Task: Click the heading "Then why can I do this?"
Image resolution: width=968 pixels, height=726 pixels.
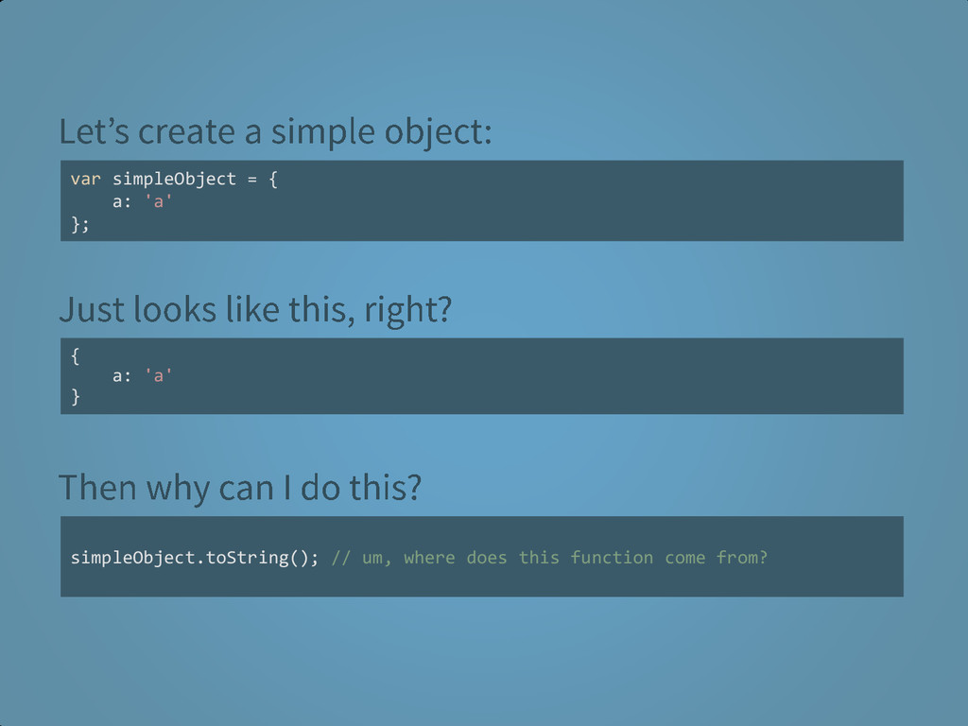Action: click(240, 488)
